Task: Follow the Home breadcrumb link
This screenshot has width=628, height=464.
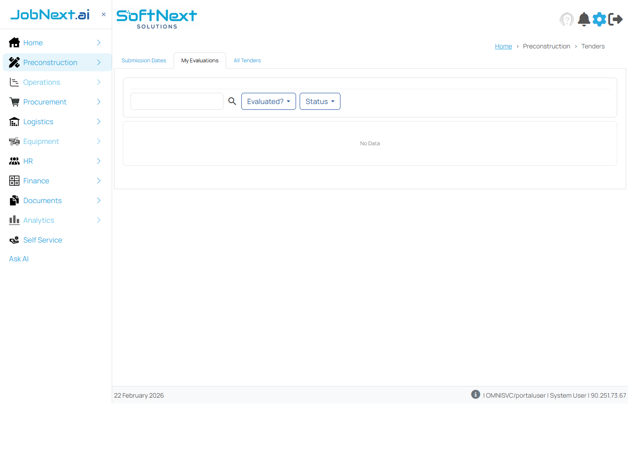Action: [503, 46]
